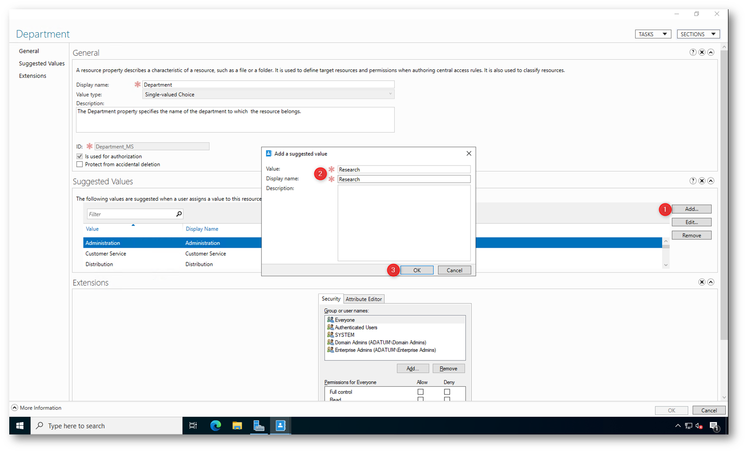Collapse the Suggested Values section with its chevron
Viewport: 747px width, 453px height.
[x=711, y=181]
